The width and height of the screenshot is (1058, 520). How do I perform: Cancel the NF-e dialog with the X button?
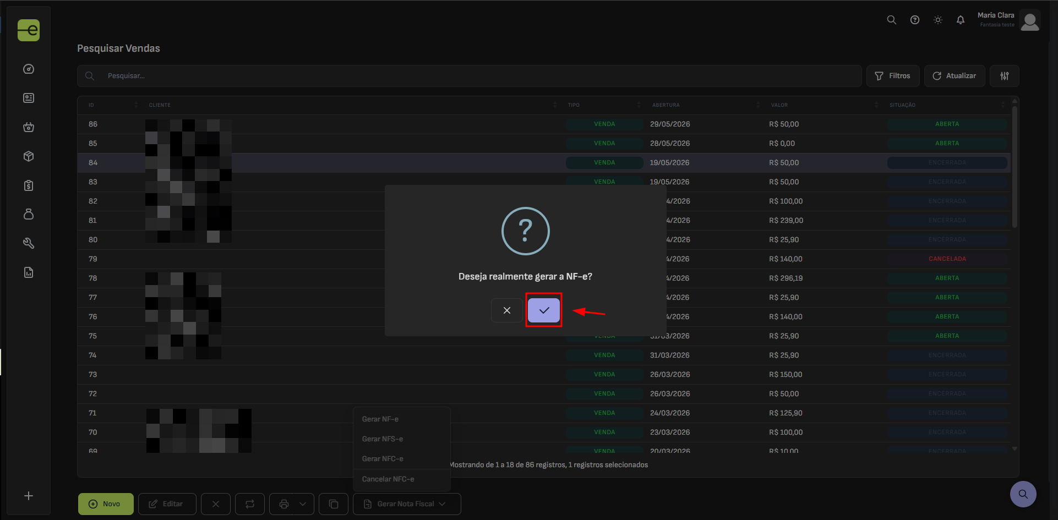click(x=507, y=310)
